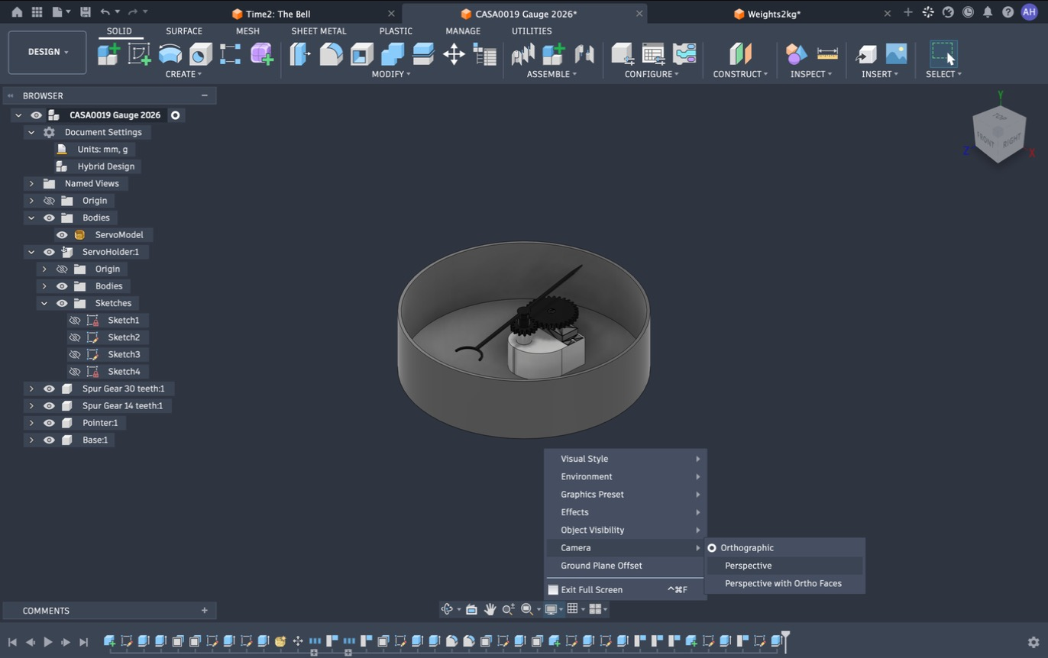Click the notifications bell icon

988,13
